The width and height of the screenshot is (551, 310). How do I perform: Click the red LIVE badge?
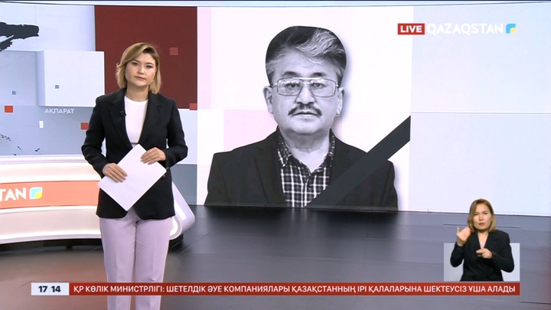pos(411,29)
